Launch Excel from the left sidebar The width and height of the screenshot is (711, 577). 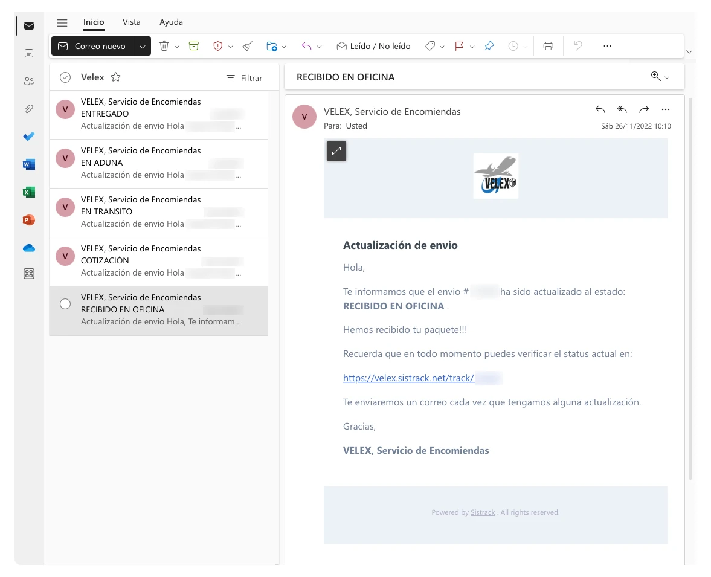(29, 192)
